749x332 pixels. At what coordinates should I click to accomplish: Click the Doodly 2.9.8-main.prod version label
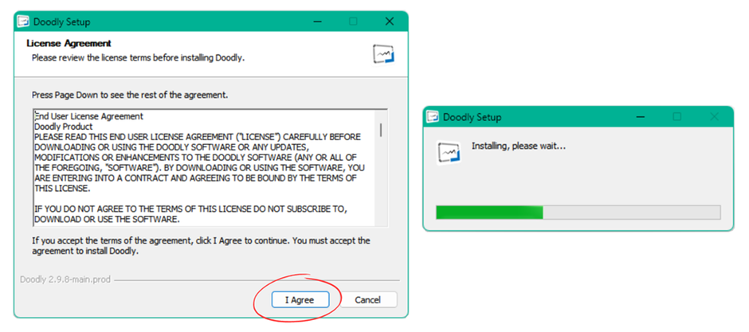[x=69, y=279]
